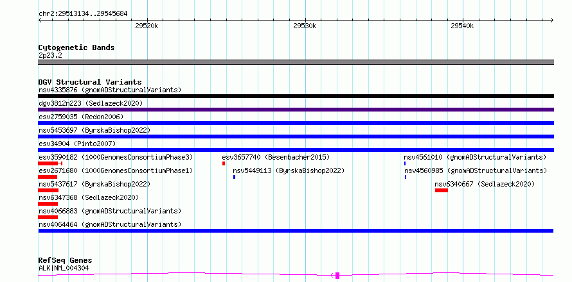
Task: Open nsv4560985 gnomAD variant label
Action: pyautogui.click(x=476, y=170)
